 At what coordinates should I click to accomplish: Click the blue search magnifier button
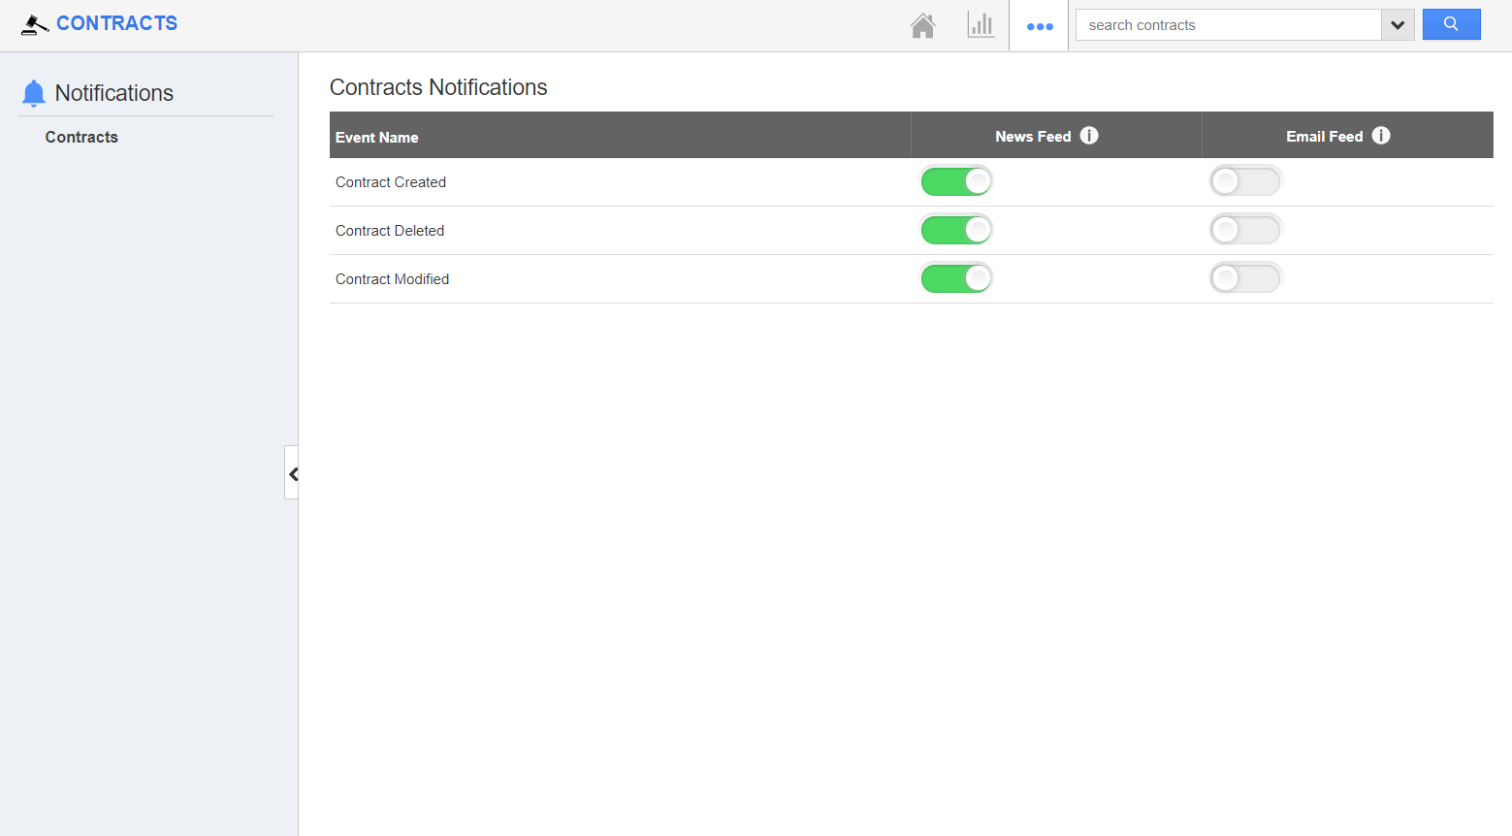[1451, 24]
